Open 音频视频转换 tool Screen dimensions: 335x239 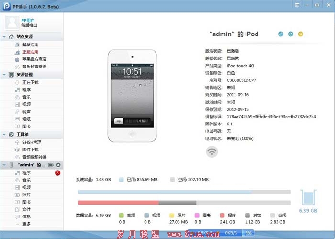coord(34,157)
